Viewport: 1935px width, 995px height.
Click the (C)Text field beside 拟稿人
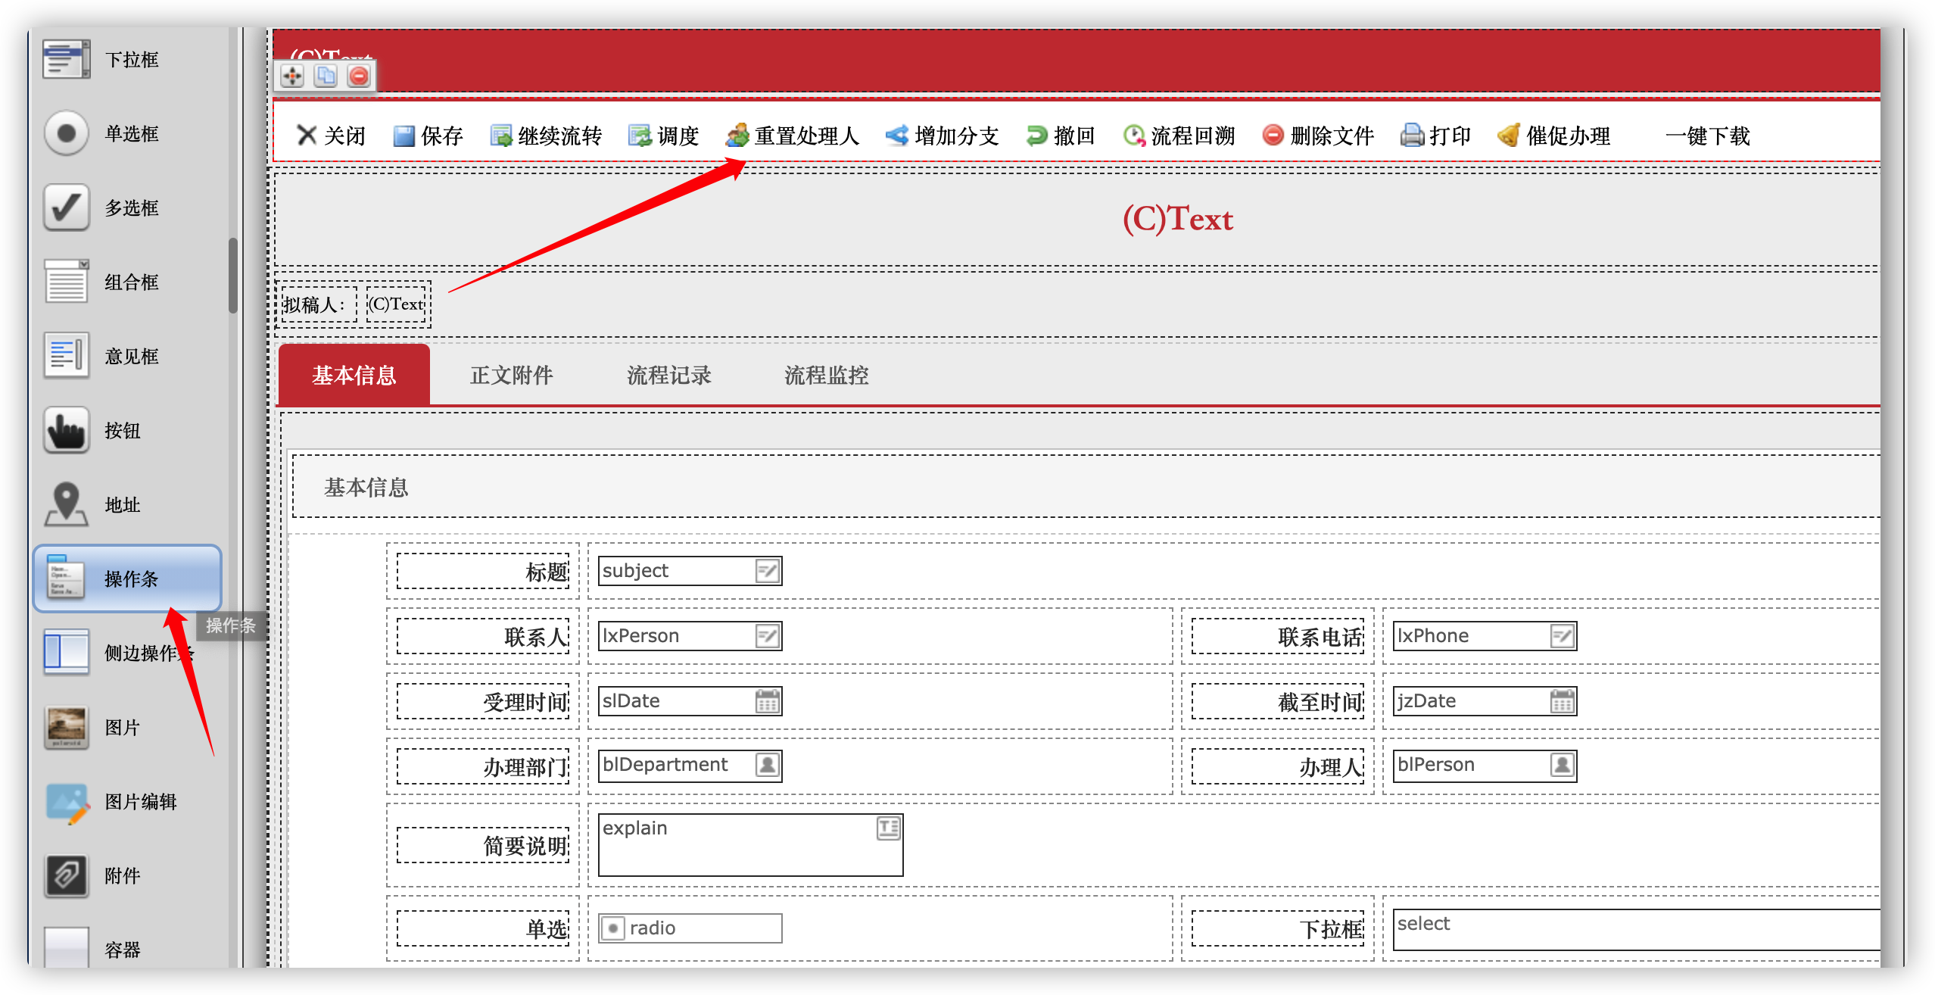coord(396,304)
